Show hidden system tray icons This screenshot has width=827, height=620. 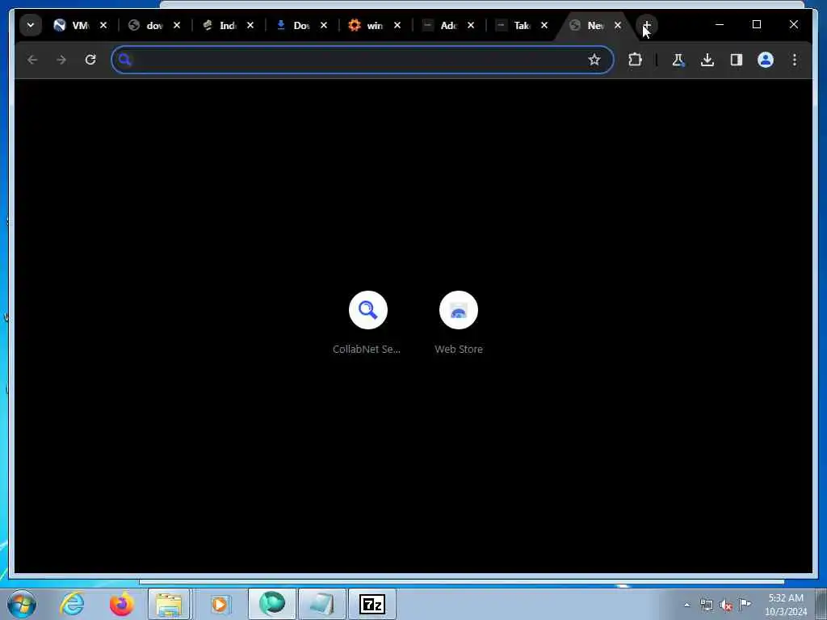coord(686,605)
